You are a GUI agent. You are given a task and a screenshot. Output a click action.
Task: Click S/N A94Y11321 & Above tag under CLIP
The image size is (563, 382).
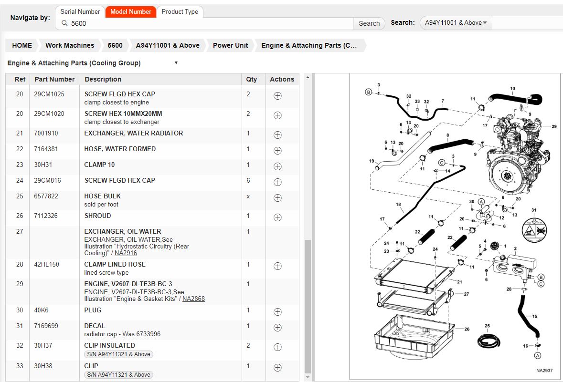click(118, 375)
